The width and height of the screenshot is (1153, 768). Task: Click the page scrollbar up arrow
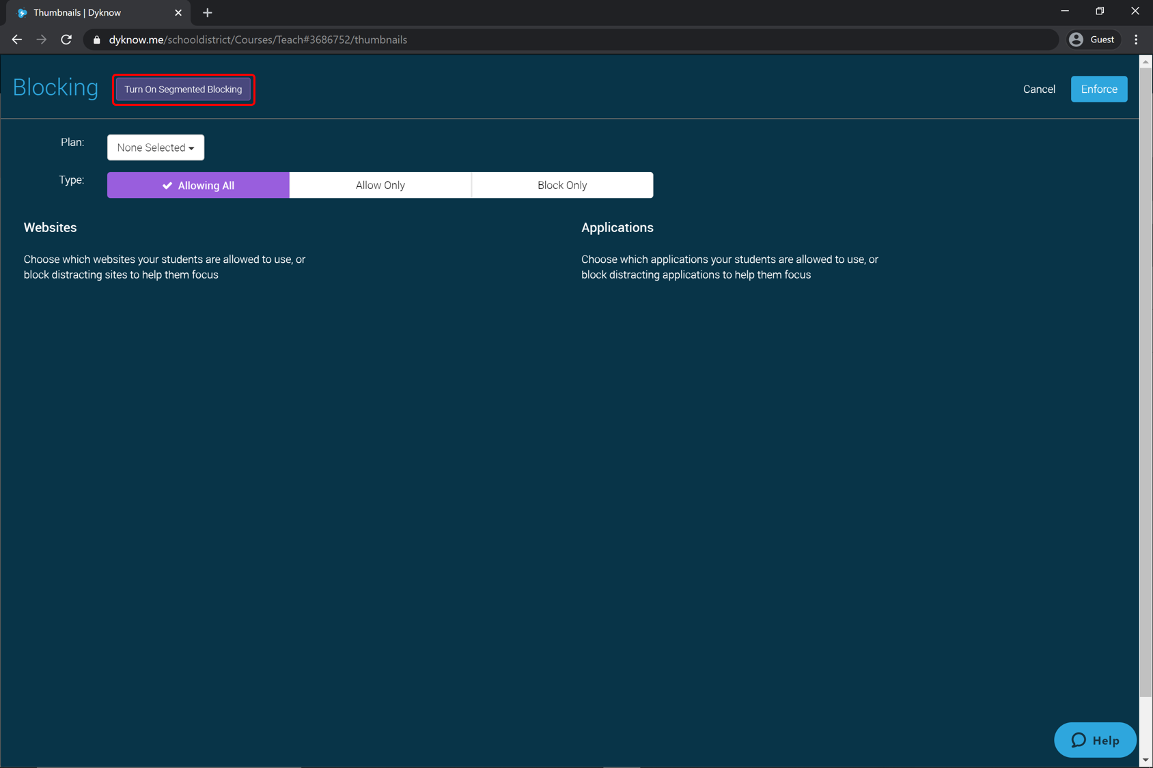coord(1145,61)
